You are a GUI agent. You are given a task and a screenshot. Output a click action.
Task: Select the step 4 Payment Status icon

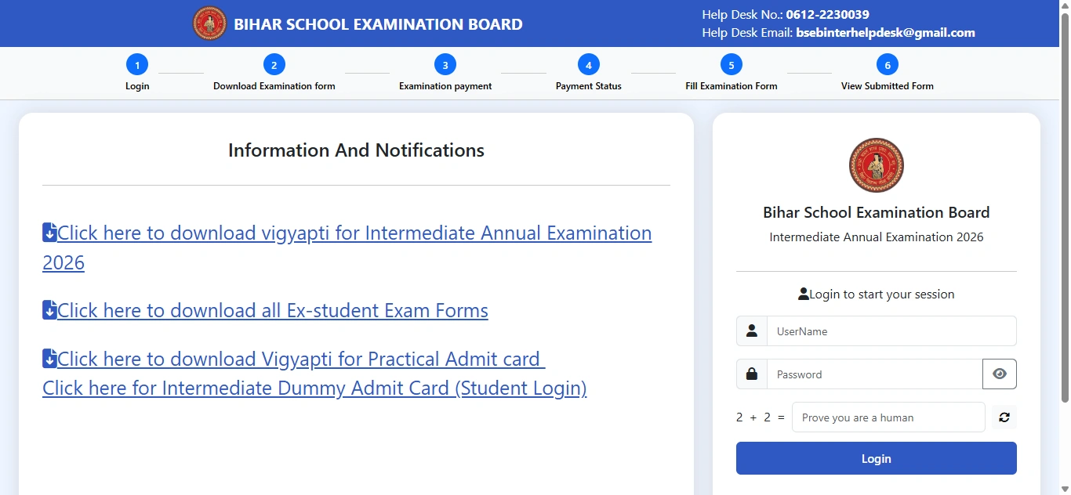(x=588, y=64)
